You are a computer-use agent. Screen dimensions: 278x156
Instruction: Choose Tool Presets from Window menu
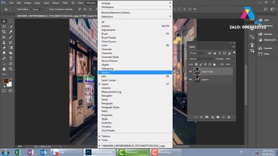135,130
